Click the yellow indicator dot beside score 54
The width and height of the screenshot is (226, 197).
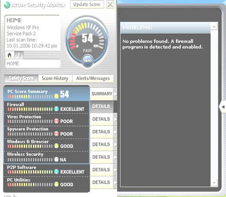click(56, 96)
